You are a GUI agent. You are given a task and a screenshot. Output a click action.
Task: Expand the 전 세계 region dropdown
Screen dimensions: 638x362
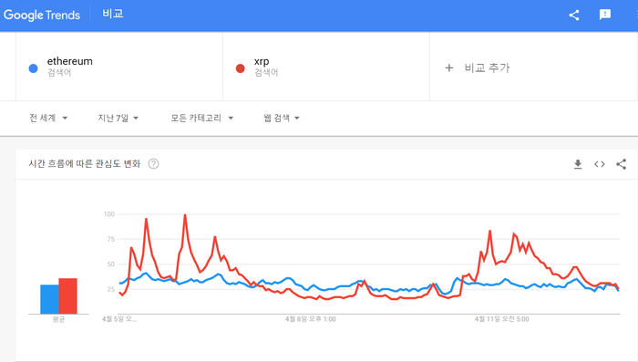[48, 119]
